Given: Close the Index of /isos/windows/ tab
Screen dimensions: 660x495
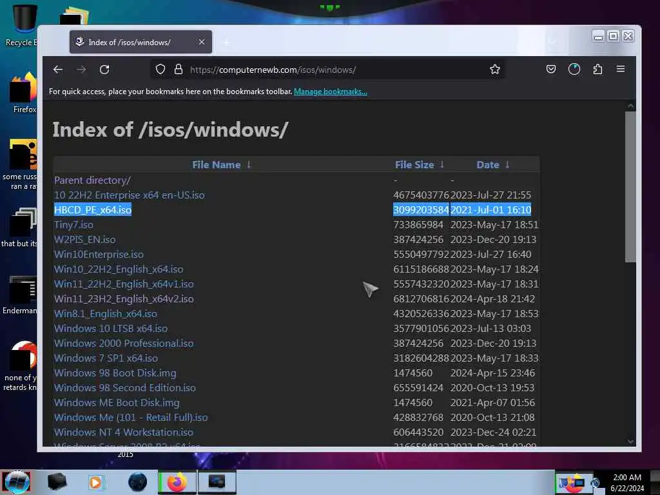Looking at the screenshot, I should point(202,42).
